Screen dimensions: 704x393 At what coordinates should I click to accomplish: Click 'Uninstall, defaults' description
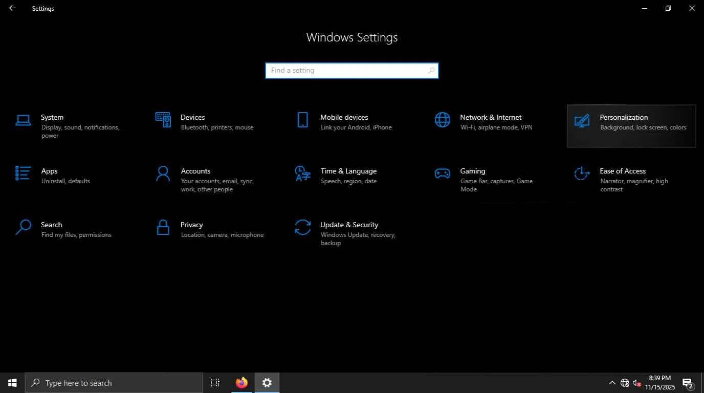[x=65, y=181]
